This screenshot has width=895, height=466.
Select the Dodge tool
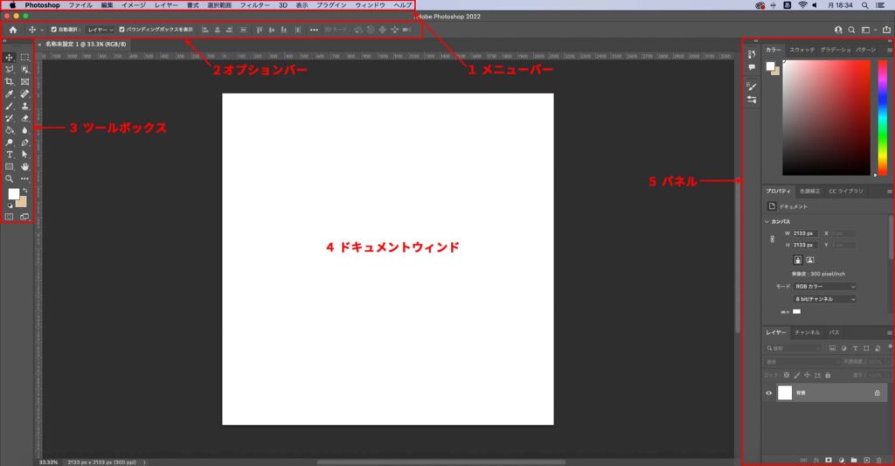[x=9, y=143]
